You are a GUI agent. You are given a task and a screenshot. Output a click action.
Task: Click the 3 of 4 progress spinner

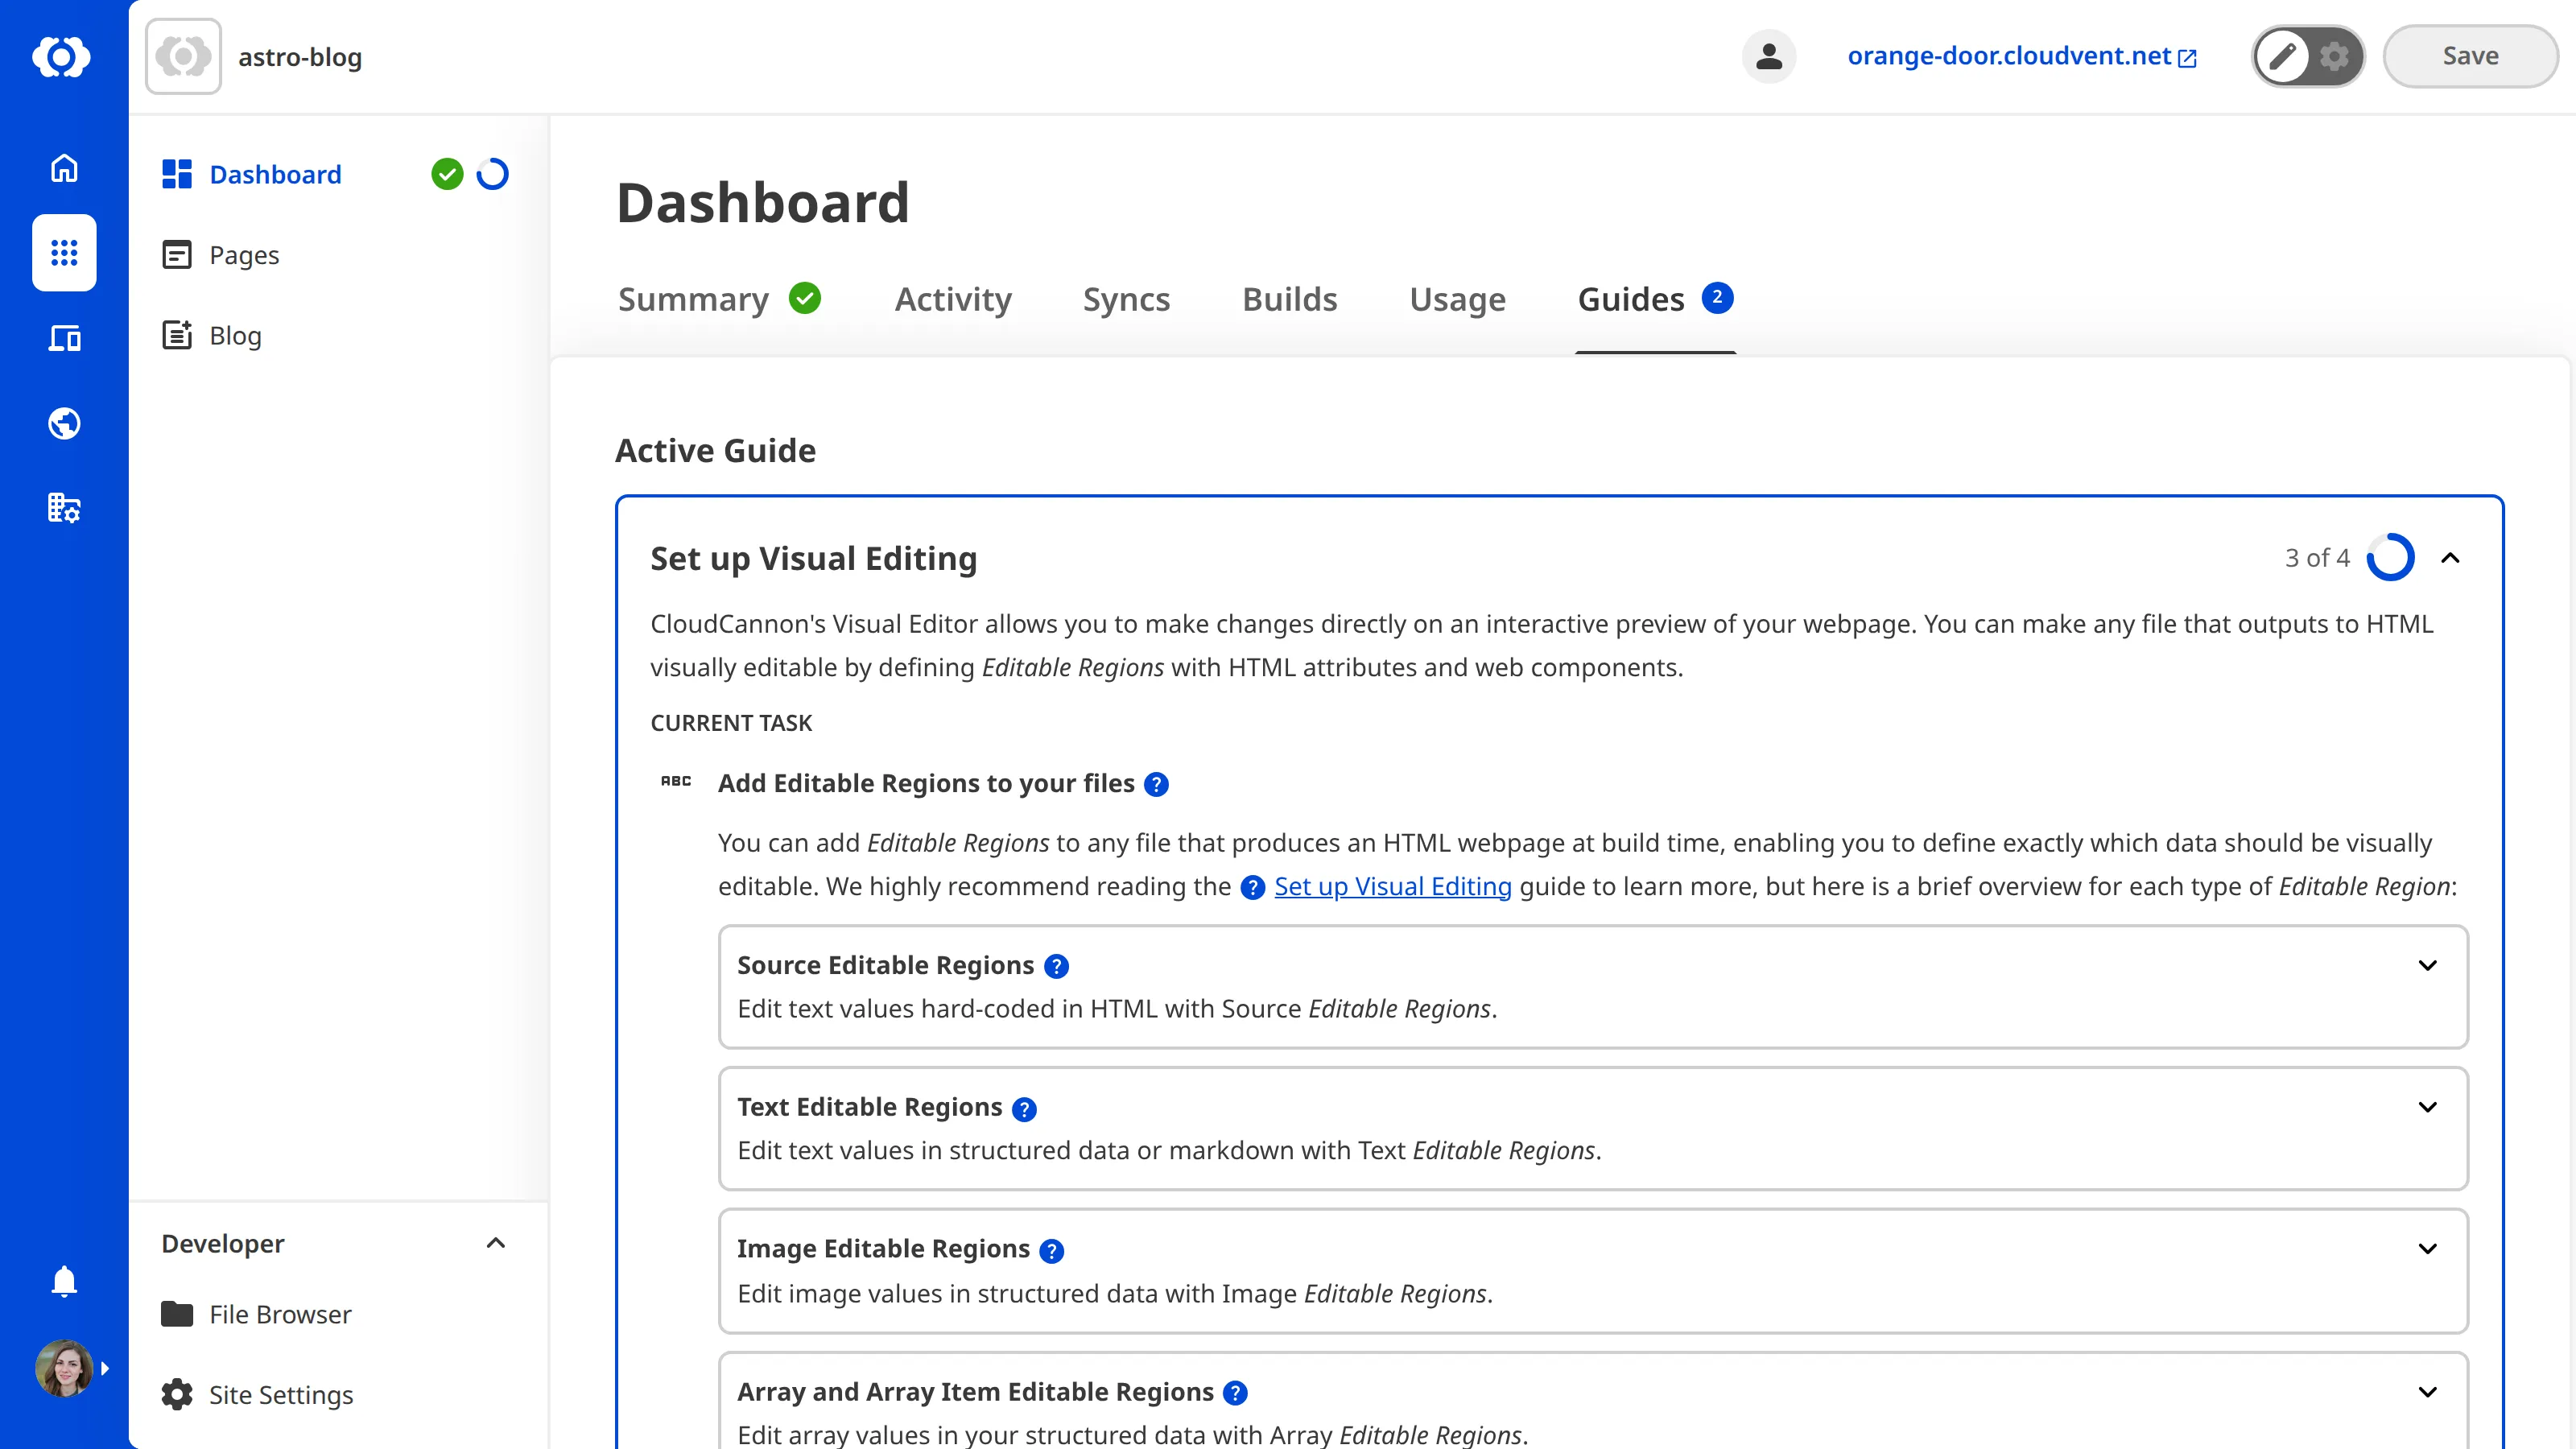(x=2391, y=557)
